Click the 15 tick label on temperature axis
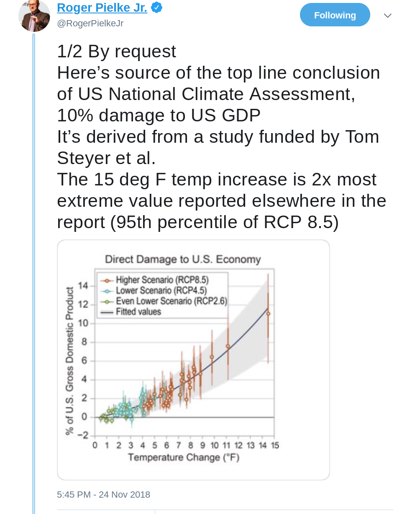 [274, 445]
